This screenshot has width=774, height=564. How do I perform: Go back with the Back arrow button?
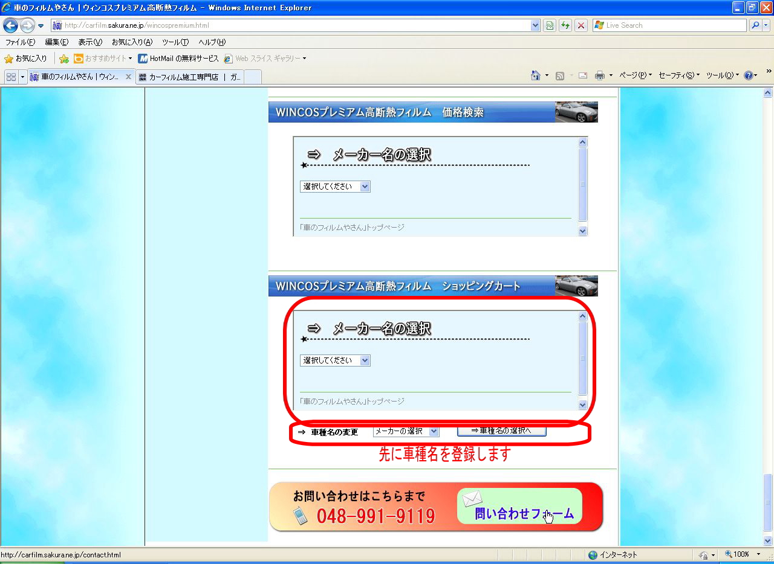(x=11, y=25)
